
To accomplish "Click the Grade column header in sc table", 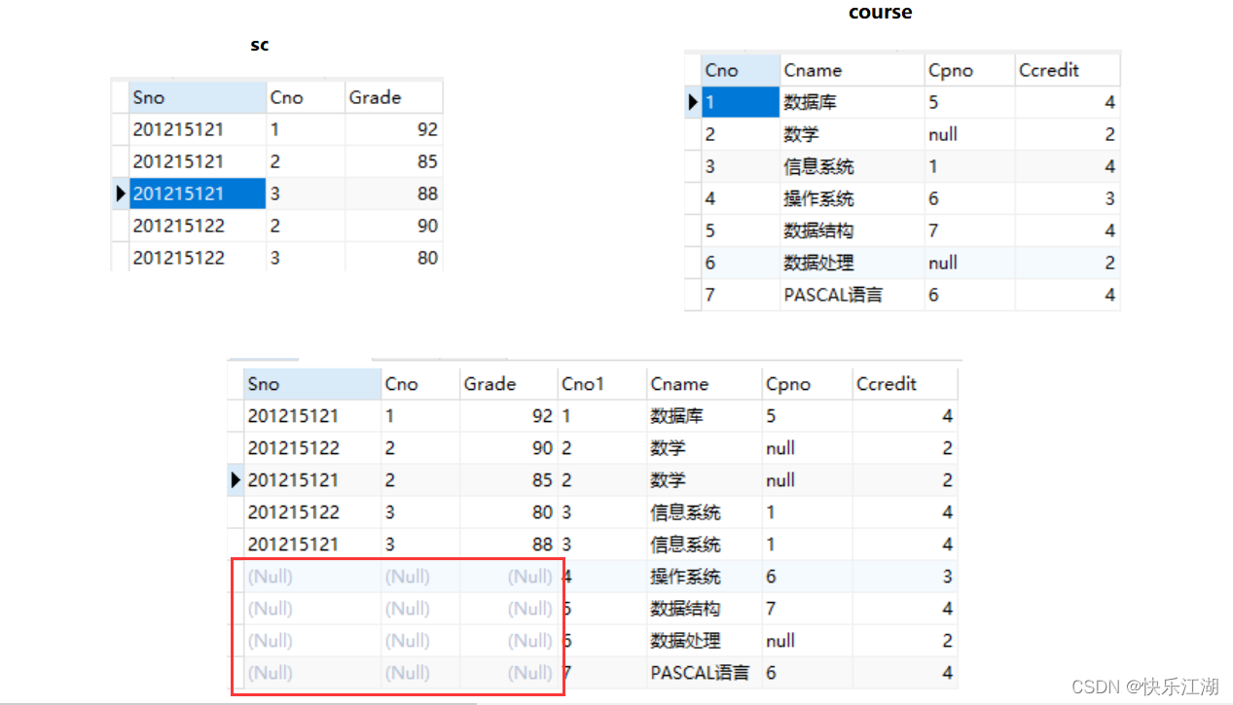I will tap(394, 97).
